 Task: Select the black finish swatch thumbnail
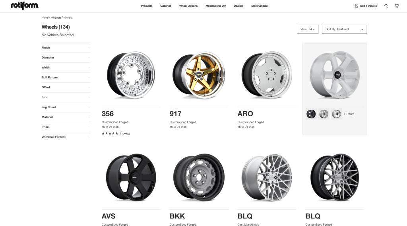tap(311, 114)
